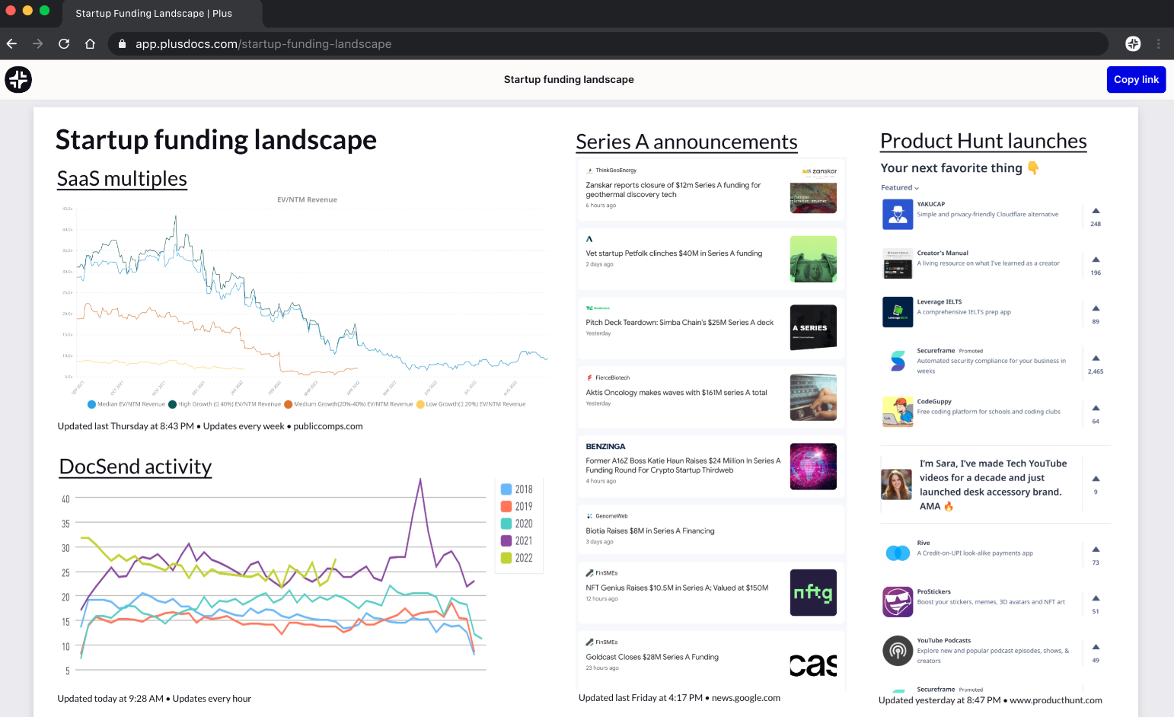The height and width of the screenshot is (717, 1174).
Task: Click the YAKUCAP product logo
Action: click(898, 215)
